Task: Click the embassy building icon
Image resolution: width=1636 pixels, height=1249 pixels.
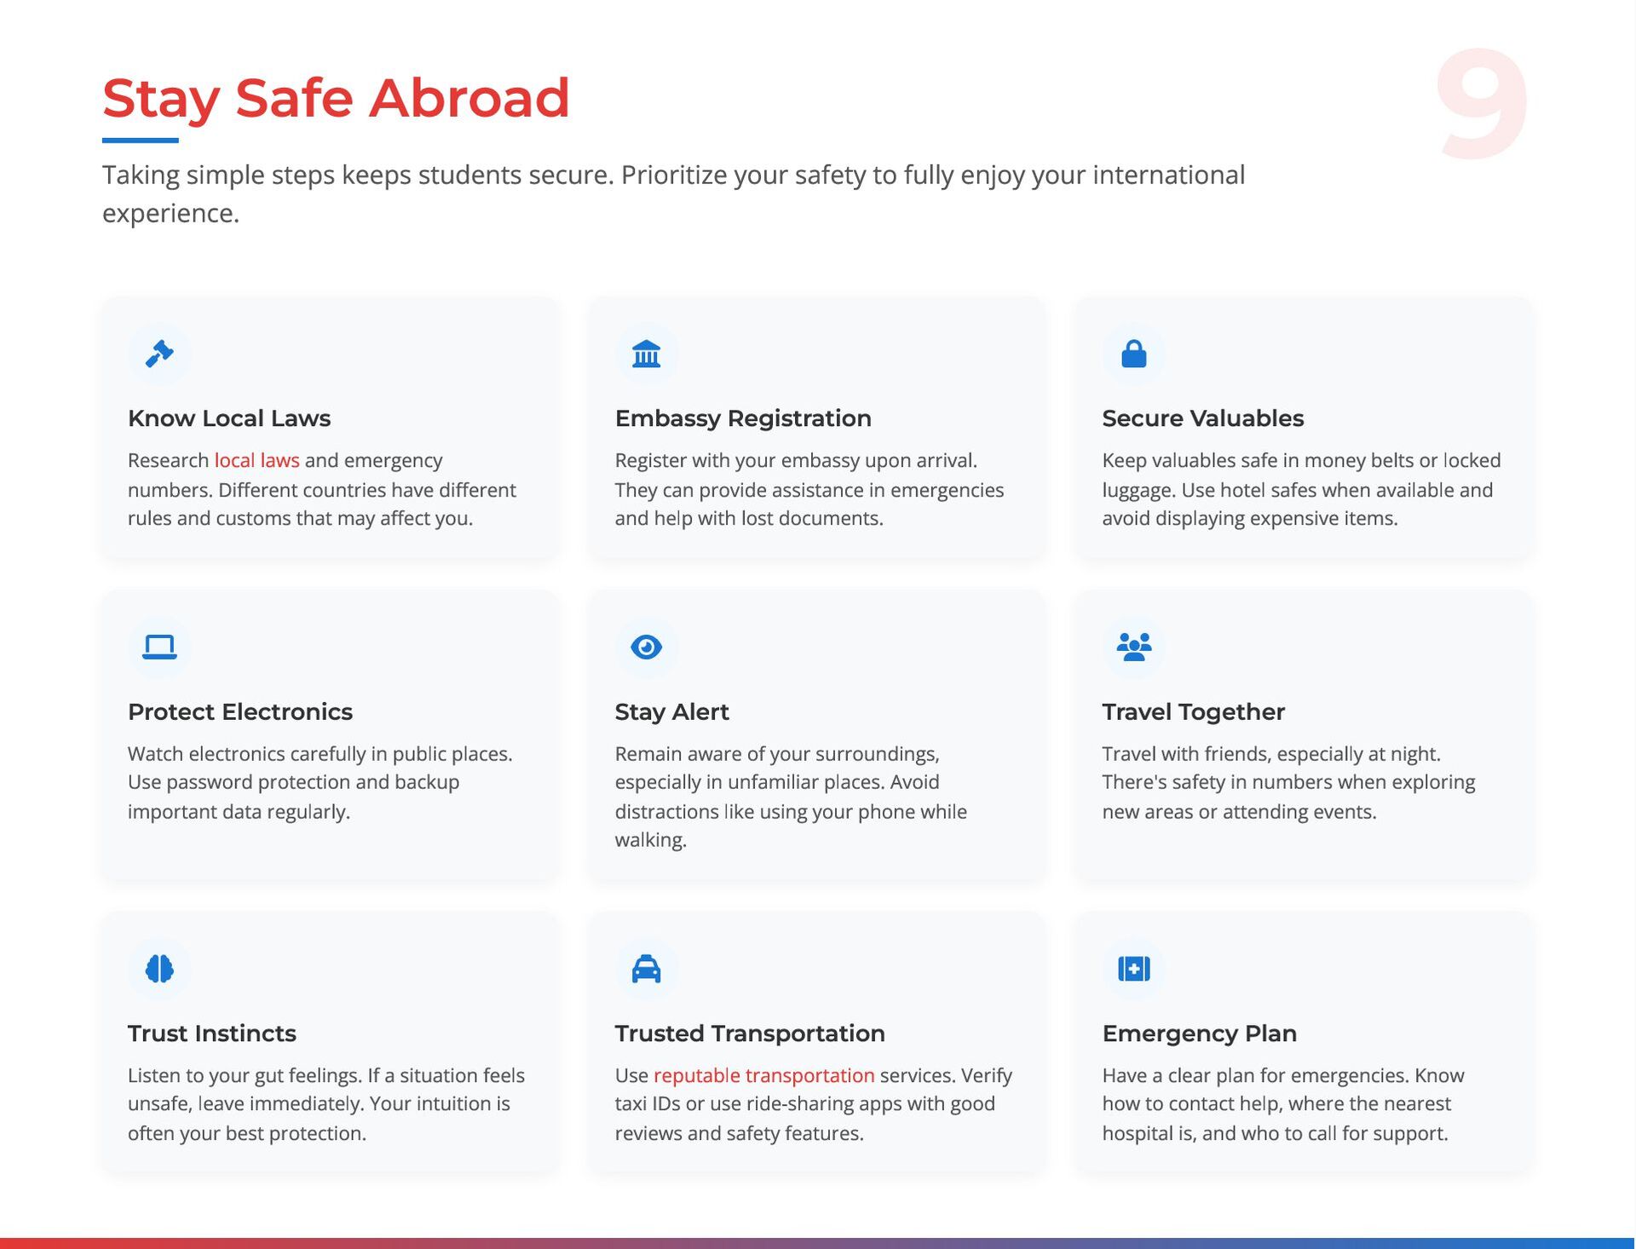Action: click(x=646, y=354)
